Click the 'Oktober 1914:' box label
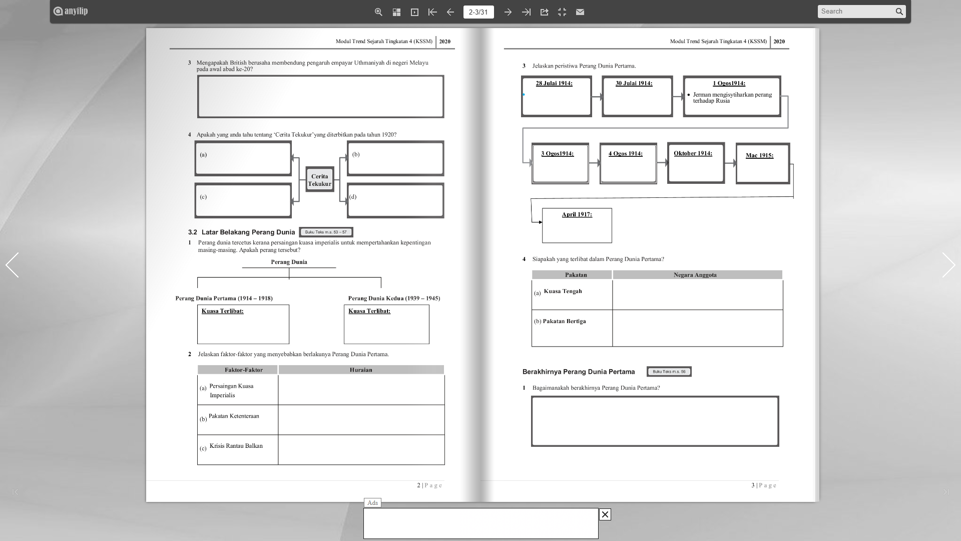The height and width of the screenshot is (541, 961). point(693,153)
